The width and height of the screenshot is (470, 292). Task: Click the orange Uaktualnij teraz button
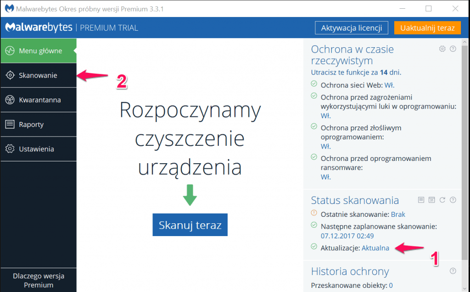(x=427, y=28)
